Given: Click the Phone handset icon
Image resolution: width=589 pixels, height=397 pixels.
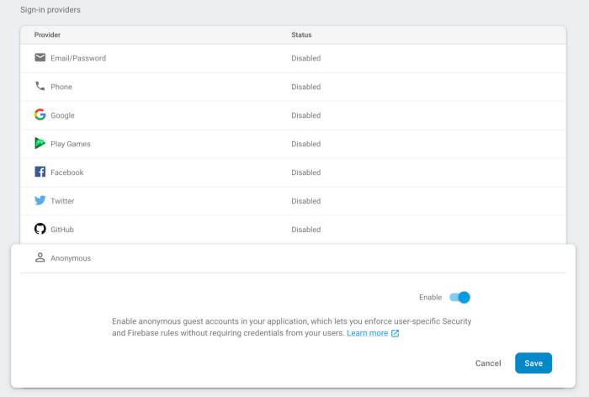Looking at the screenshot, I should tap(40, 86).
